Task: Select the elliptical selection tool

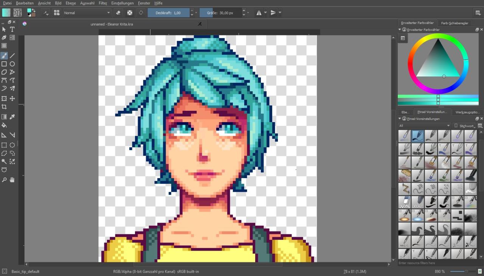Action: click(12, 145)
